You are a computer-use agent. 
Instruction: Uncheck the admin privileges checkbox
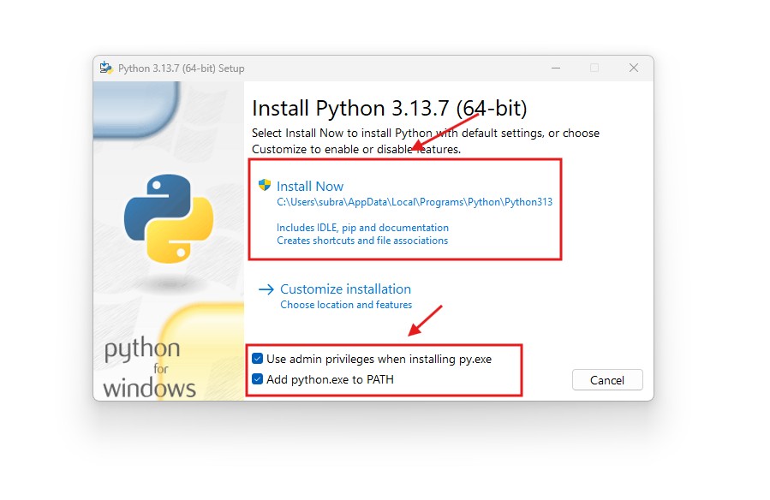258,360
